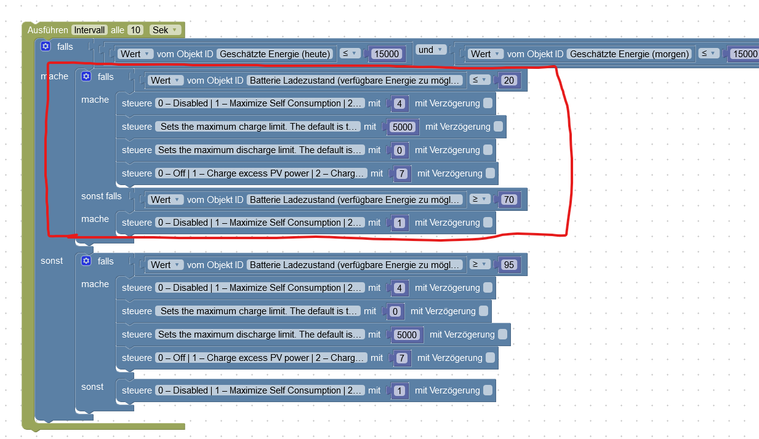Edit the discharge limit value 5000
The image size is (759, 439).
[x=408, y=335]
